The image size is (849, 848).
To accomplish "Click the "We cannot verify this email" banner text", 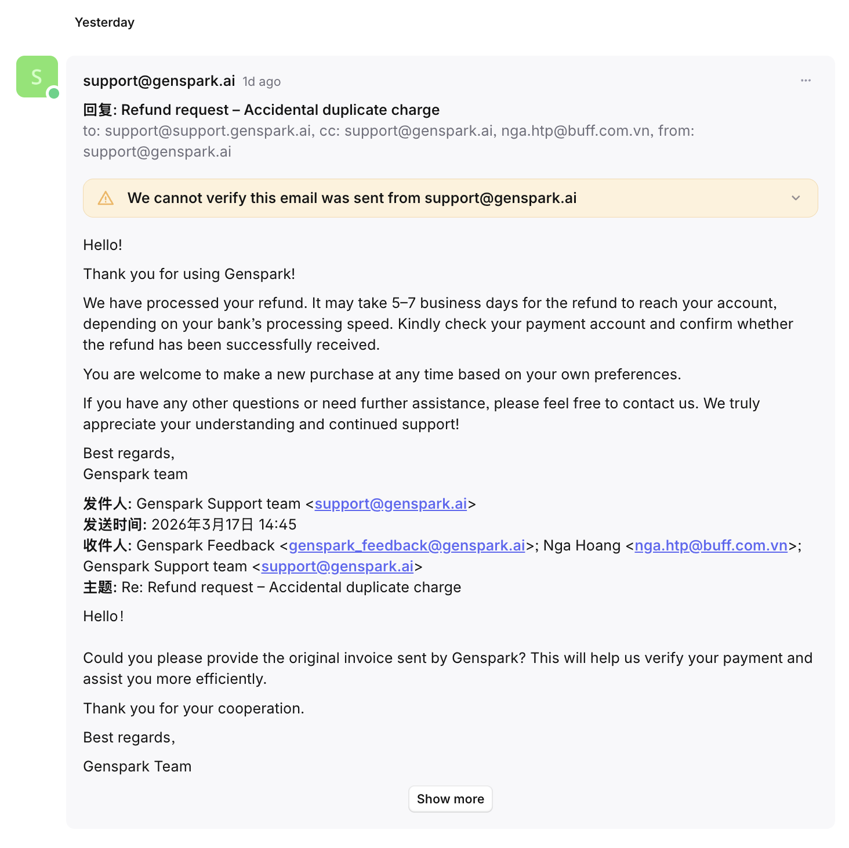I will pyautogui.click(x=352, y=198).
